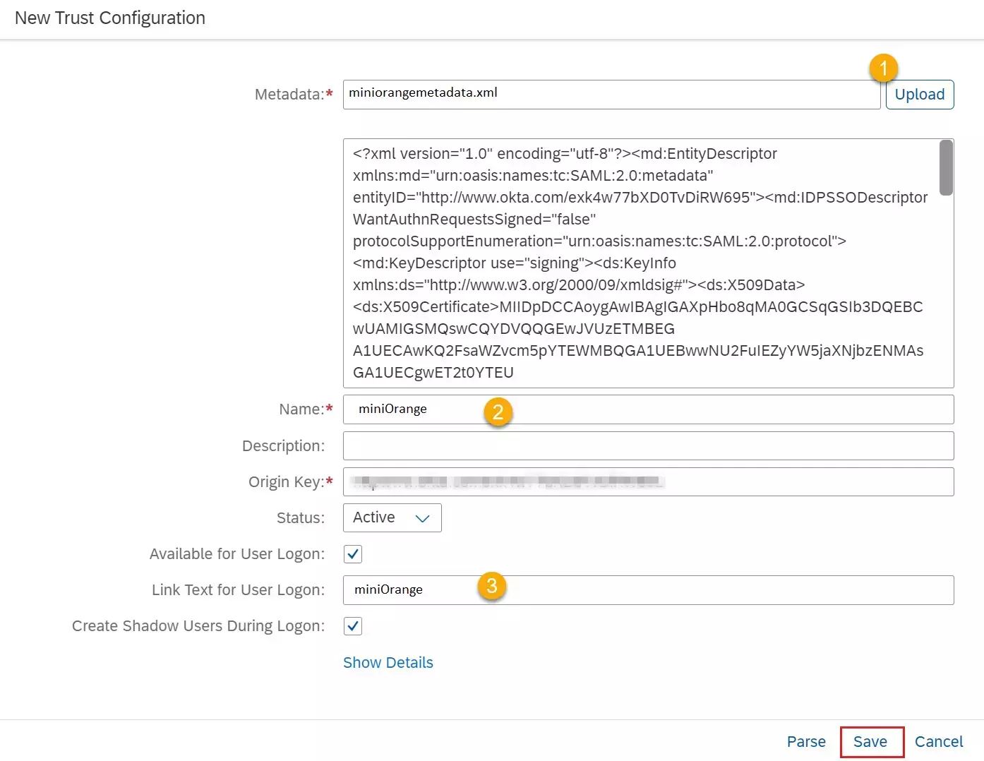This screenshot has width=984, height=761.
Task: Click the miniorangemetadata.xml filename field
Action: coord(611,94)
